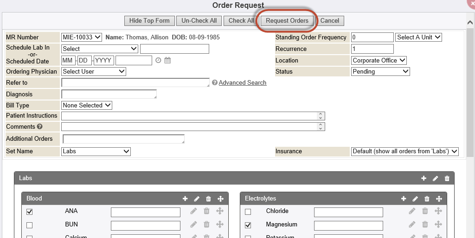Screen dimensions: 475x238
Task: Click the pencil icon in the ANA row
Action: [x=193, y=211]
